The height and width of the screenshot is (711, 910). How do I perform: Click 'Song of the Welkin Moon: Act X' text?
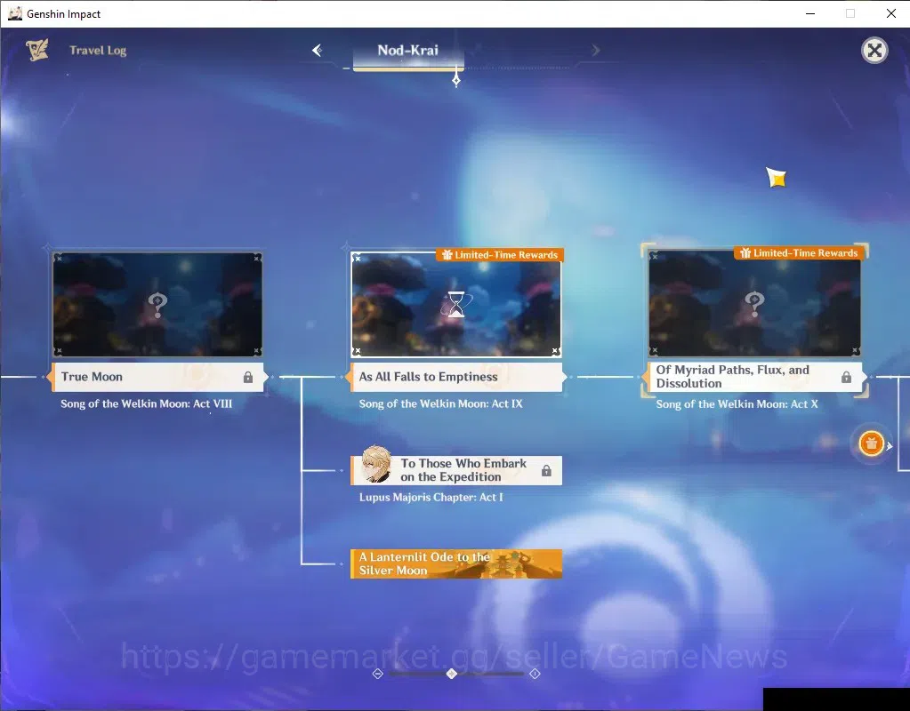click(737, 403)
